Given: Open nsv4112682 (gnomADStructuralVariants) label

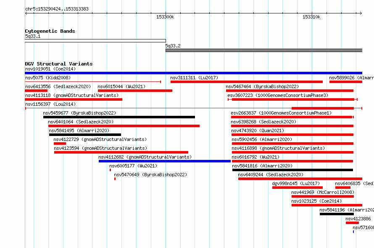Looking at the screenshot, I should click(x=145, y=157).
